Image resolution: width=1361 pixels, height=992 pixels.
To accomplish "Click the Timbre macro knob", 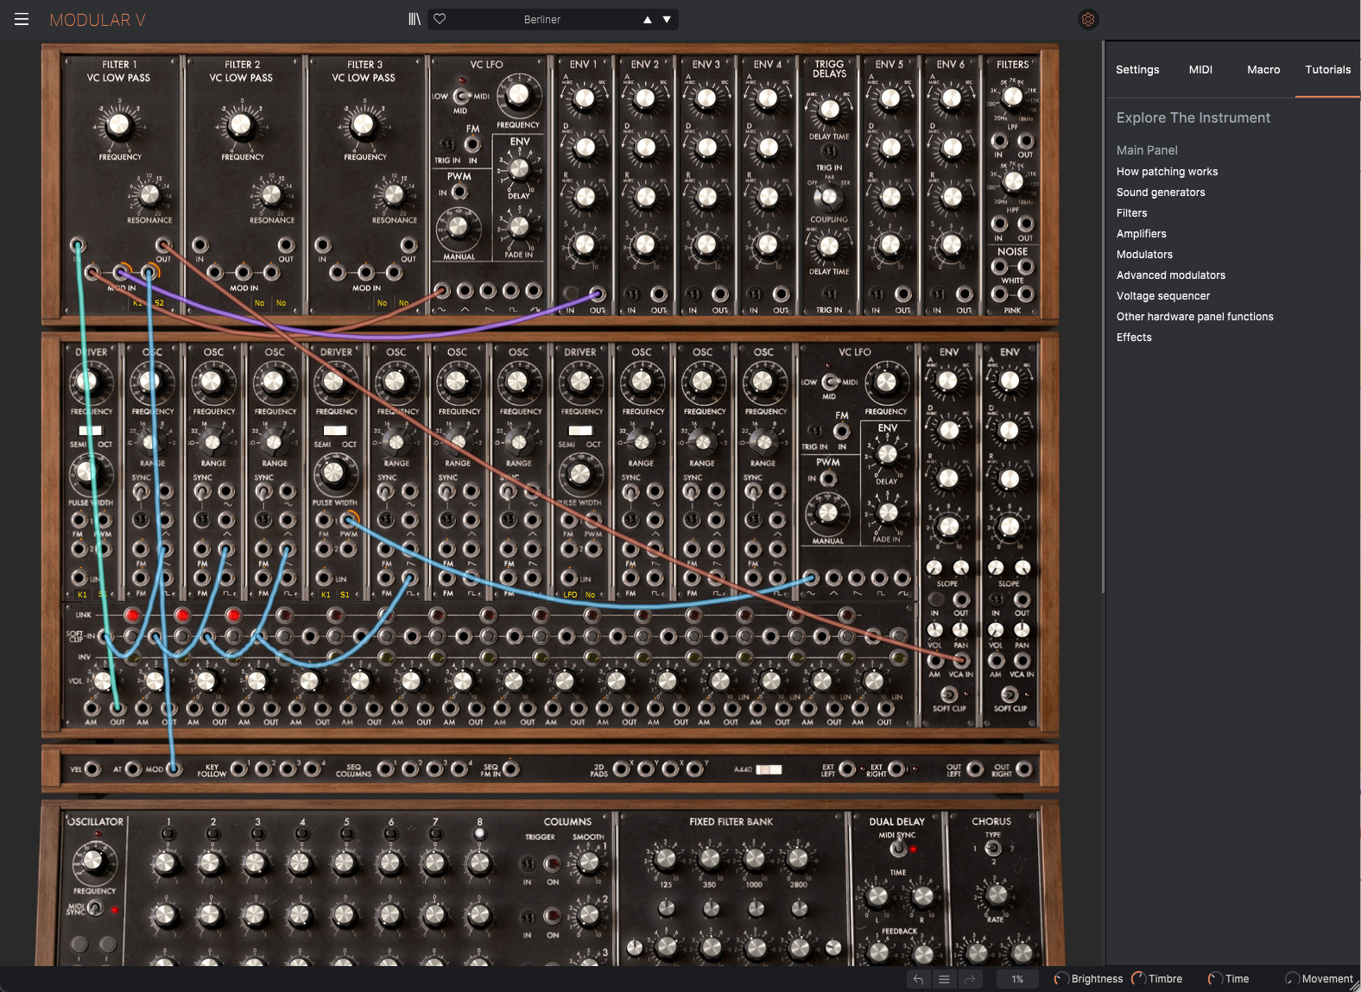I will pyautogui.click(x=1138, y=979).
